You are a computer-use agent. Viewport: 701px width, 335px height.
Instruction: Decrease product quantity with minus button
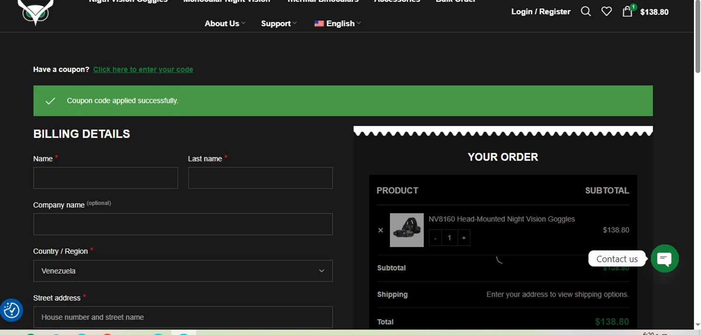435,238
